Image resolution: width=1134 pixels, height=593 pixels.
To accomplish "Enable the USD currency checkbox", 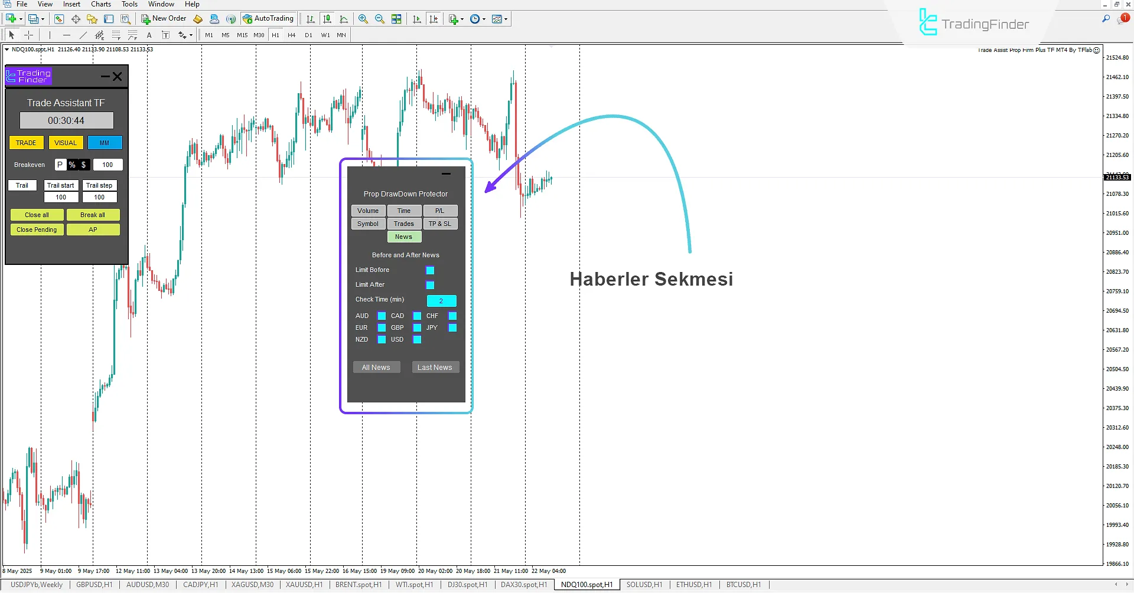I will coord(418,339).
